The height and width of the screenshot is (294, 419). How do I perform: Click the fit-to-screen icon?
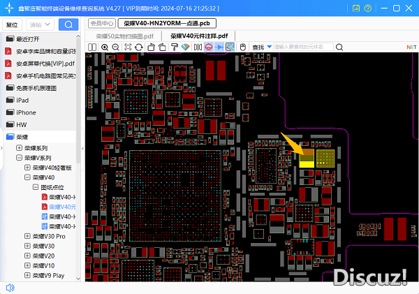click(128, 47)
